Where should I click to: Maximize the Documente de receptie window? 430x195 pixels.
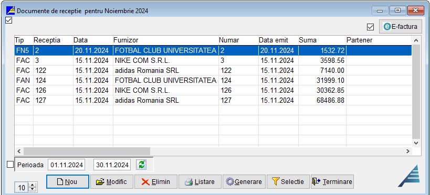point(397,10)
